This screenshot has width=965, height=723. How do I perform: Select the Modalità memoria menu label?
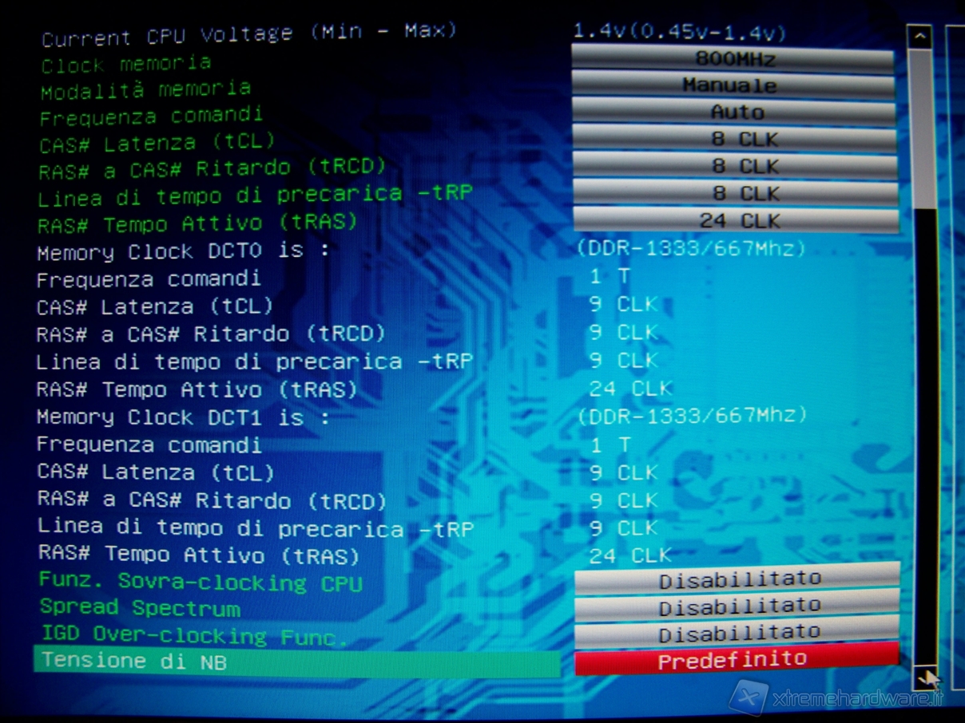[x=145, y=89]
